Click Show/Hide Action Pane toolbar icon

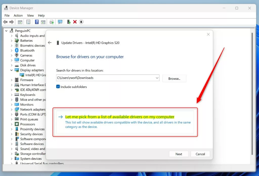click(x=43, y=22)
